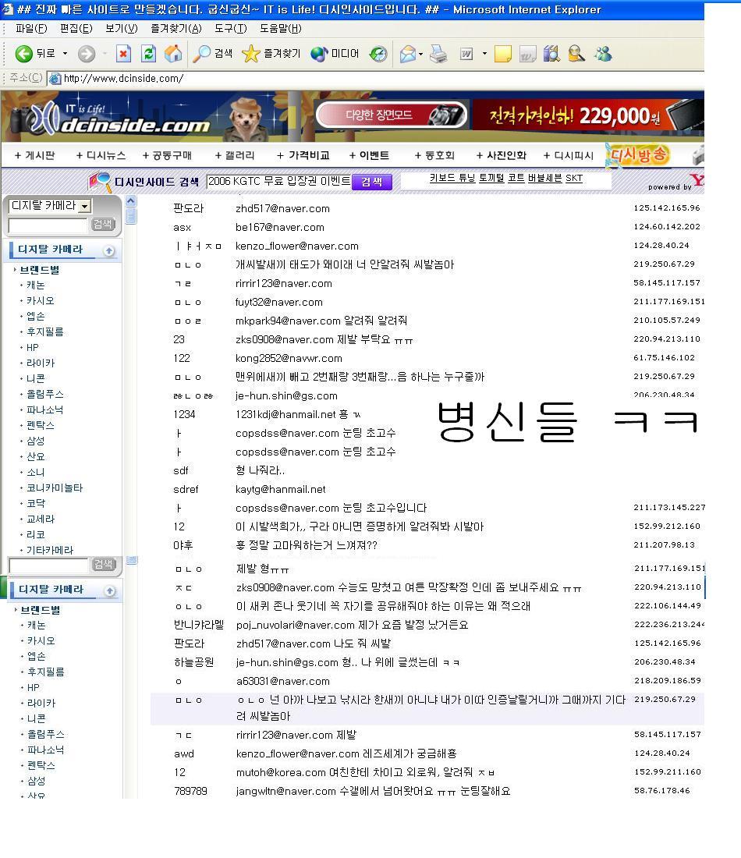The image size is (741, 858).
Task: Click the top sidebar 검색 button
Action: tap(103, 224)
